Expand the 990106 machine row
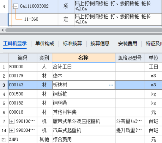Screen dimensions: 162x143 (x=12, y=121)
